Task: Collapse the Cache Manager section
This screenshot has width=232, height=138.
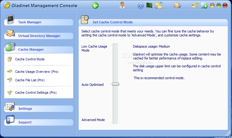Action: (31, 49)
